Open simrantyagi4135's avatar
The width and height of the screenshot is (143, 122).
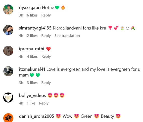tap(8, 30)
